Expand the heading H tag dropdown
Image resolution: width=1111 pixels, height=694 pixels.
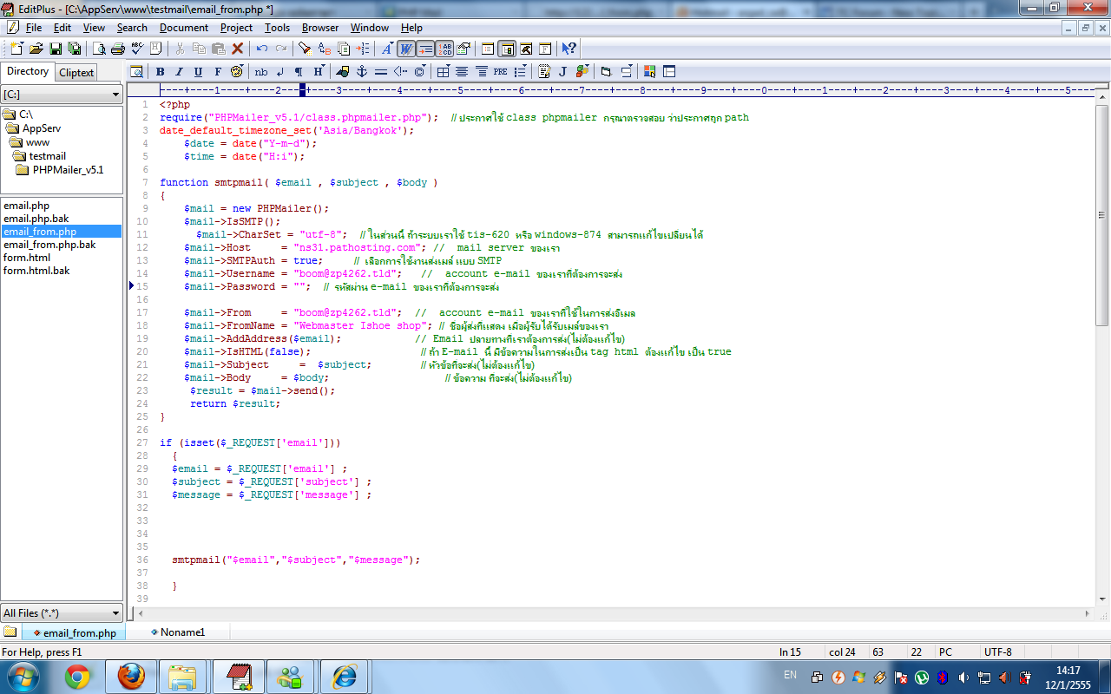319,71
